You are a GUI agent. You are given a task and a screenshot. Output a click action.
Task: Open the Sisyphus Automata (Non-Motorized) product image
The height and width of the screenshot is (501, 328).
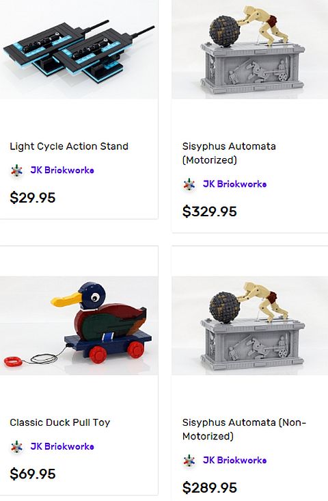coord(250,326)
